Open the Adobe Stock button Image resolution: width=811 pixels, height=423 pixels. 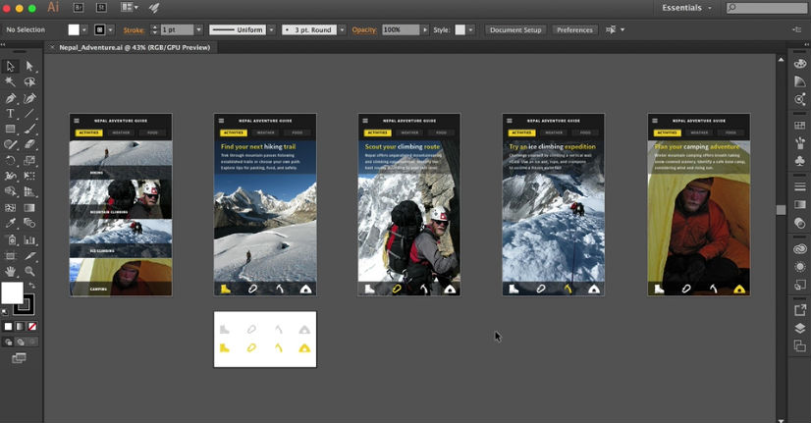pos(101,7)
